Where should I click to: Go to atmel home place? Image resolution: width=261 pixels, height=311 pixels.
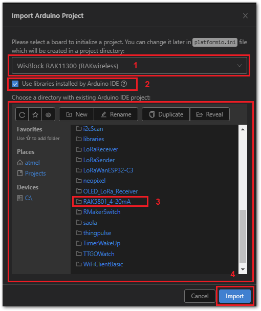pos(32,163)
